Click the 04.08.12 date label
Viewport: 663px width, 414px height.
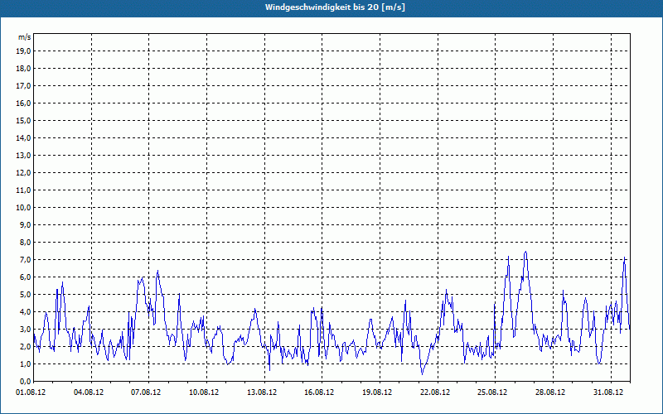point(89,392)
